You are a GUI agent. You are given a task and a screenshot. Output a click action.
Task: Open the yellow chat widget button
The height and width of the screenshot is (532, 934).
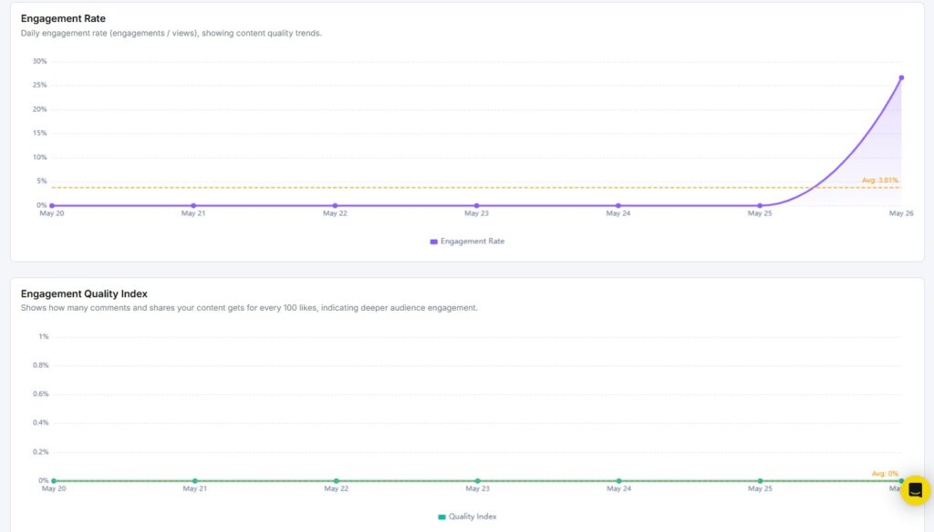(x=916, y=490)
